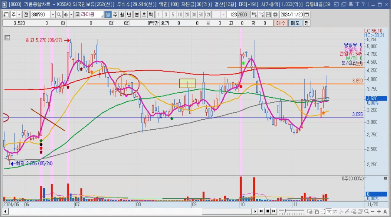Image resolution: width=391 pixels, height=217 pixels.
Task: Click the crosshair cursor tool icon
Action: click(x=329, y=212)
